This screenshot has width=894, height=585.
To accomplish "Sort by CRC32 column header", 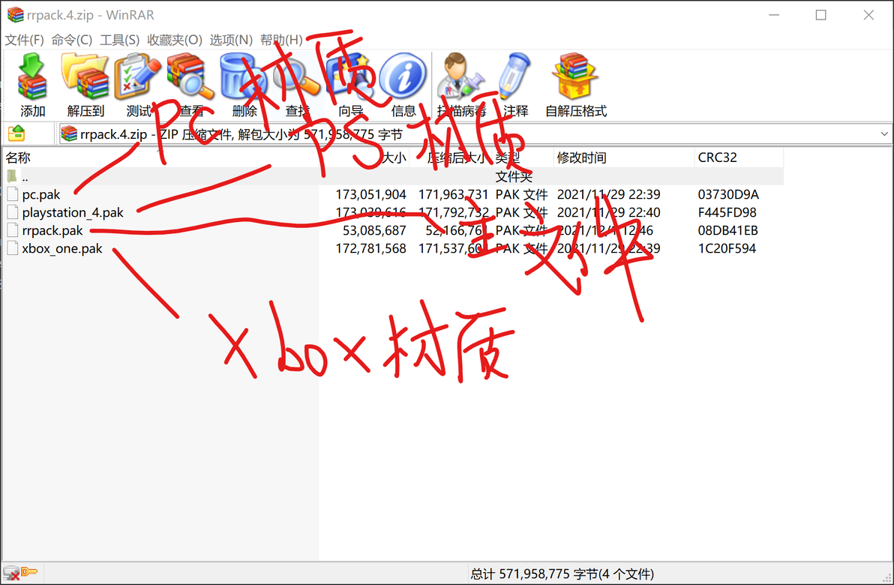I will pyautogui.click(x=739, y=157).
